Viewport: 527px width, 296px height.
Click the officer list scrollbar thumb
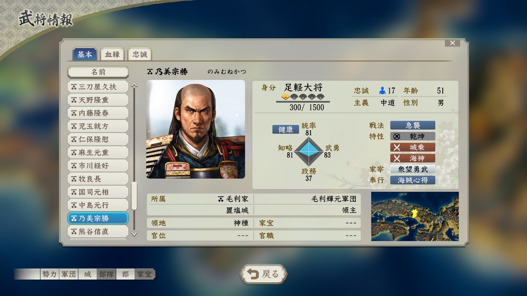(x=134, y=196)
